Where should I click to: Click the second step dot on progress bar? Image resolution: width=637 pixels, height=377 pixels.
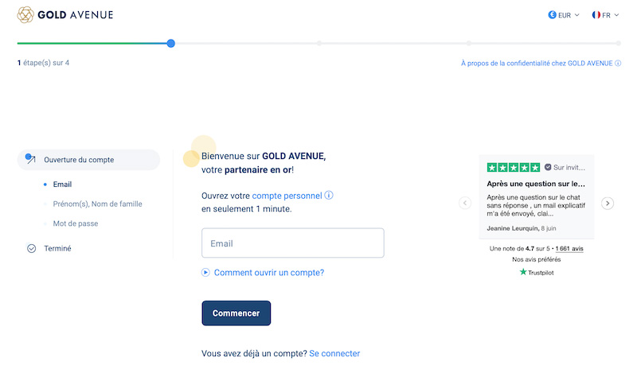pyautogui.click(x=319, y=43)
